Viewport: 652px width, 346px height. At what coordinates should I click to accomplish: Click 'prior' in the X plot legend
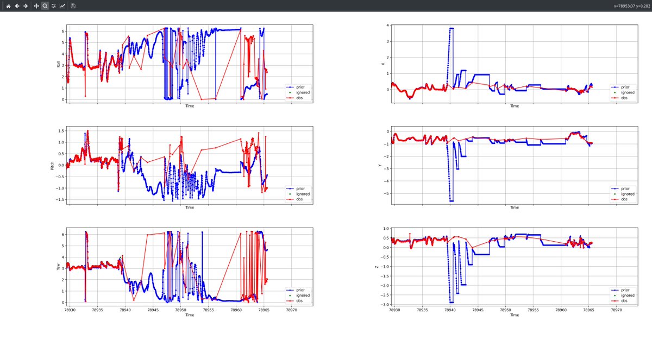(x=625, y=87)
